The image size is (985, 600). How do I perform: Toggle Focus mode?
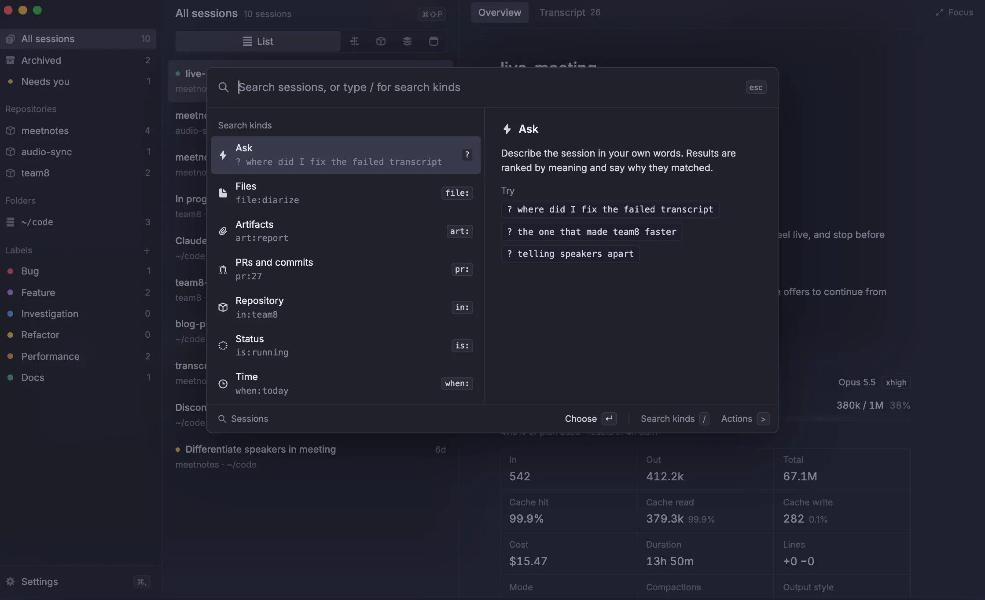pyautogui.click(x=954, y=12)
